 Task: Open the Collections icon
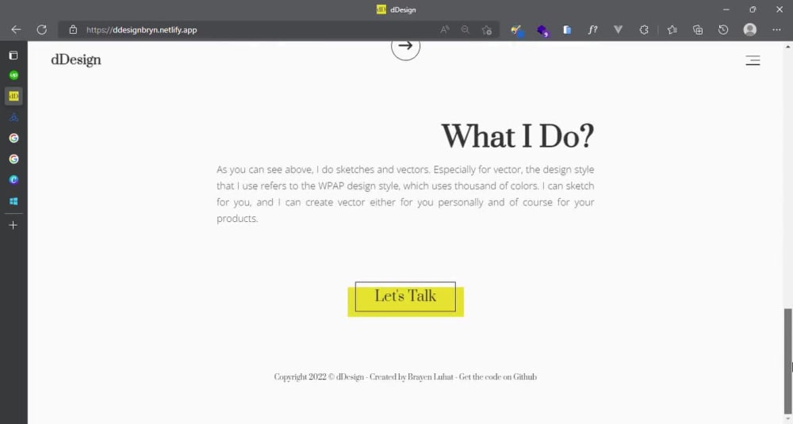(698, 30)
